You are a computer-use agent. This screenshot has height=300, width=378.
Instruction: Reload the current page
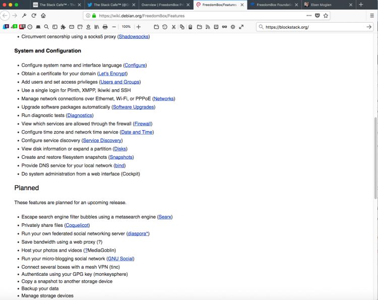34,16
